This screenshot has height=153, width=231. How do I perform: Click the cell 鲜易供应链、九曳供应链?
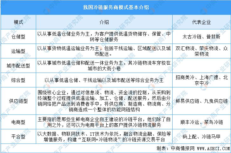201,101
